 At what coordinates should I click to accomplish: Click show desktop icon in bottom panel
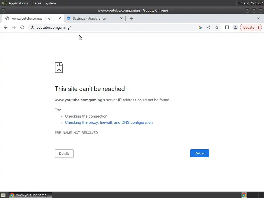click(3, 195)
